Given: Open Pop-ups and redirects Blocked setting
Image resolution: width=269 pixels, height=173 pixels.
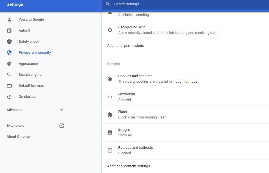Looking at the screenshot, I should pyautogui.click(x=185, y=150).
